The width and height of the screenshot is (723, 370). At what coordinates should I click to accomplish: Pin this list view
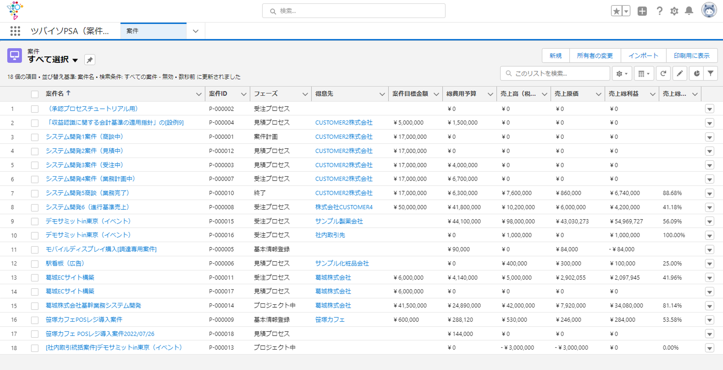point(90,60)
